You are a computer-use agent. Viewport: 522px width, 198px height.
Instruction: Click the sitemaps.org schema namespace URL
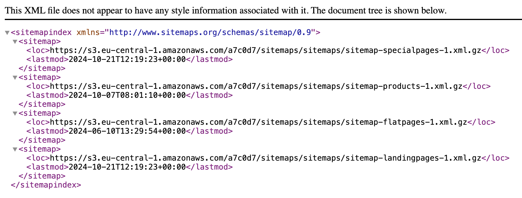[210, 32]
